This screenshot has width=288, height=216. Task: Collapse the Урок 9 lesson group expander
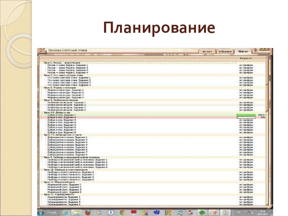coord(42,157)
